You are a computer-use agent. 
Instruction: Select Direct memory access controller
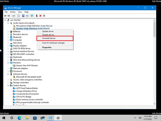click(30, 100)
